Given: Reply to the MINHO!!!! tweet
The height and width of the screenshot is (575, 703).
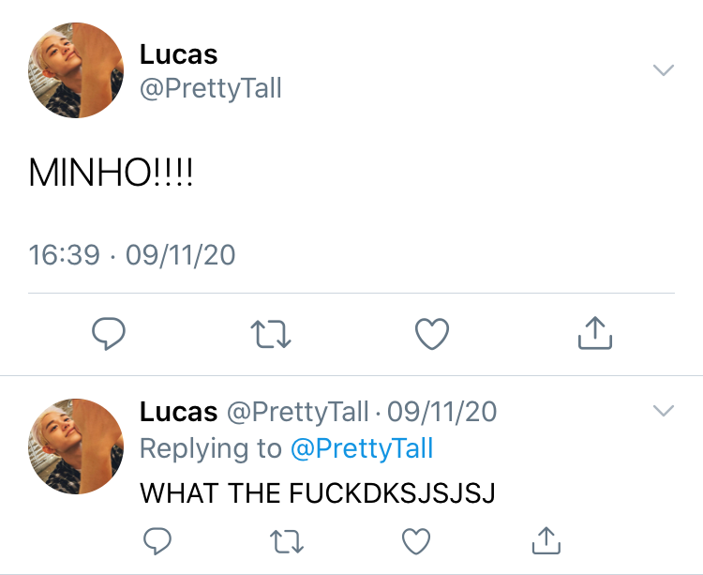Looking at the screenshot, I should point(109,333).
